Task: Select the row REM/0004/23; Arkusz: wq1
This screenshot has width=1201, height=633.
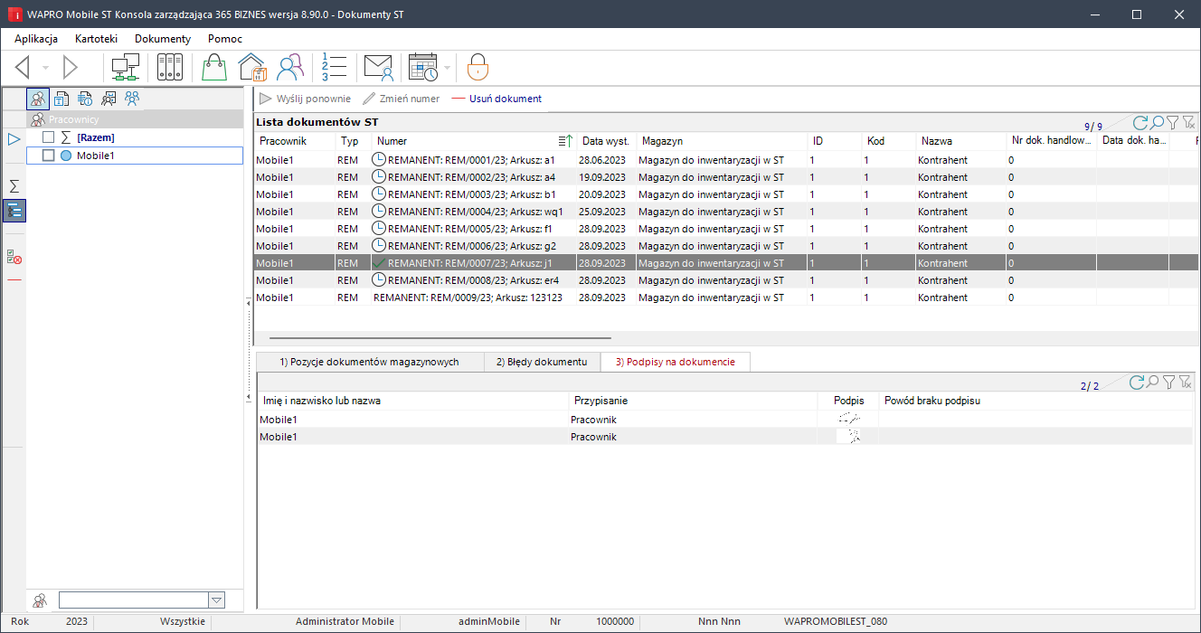Action: (x=727, y=212)
